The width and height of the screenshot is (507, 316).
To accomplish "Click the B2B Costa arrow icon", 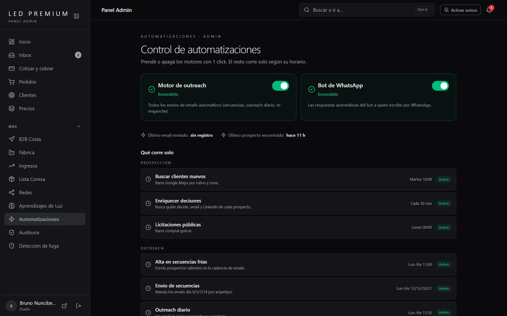I will tap(12, 139).
